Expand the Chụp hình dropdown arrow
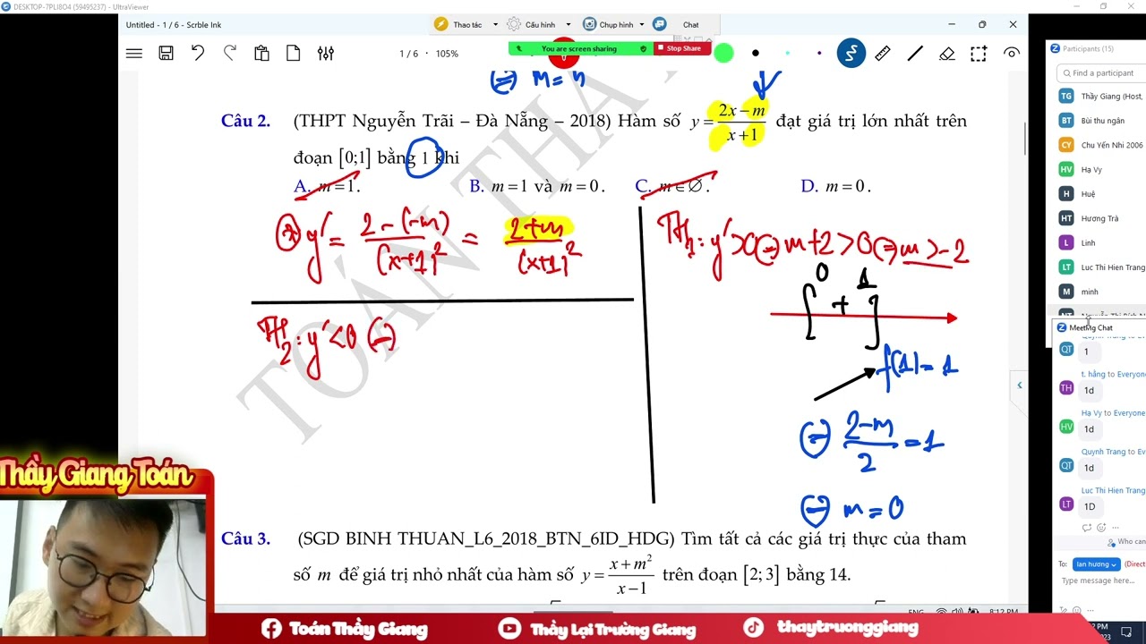The height and width of the screenshot is (644, 1146). (641, 25)
